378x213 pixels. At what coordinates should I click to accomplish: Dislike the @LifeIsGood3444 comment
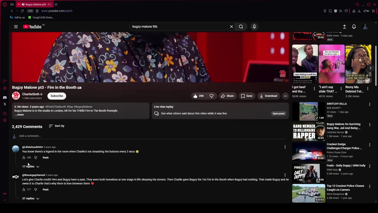pyautogui.click(x=36, y=158)
